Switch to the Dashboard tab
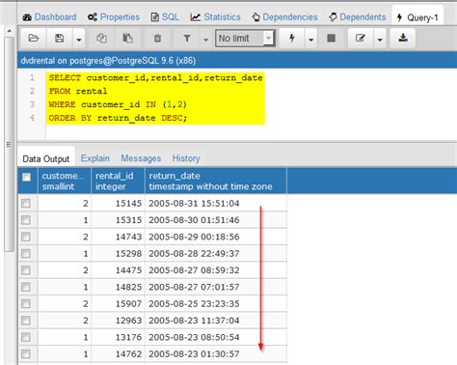Screen dimensions: 457x365 [49, 17]
